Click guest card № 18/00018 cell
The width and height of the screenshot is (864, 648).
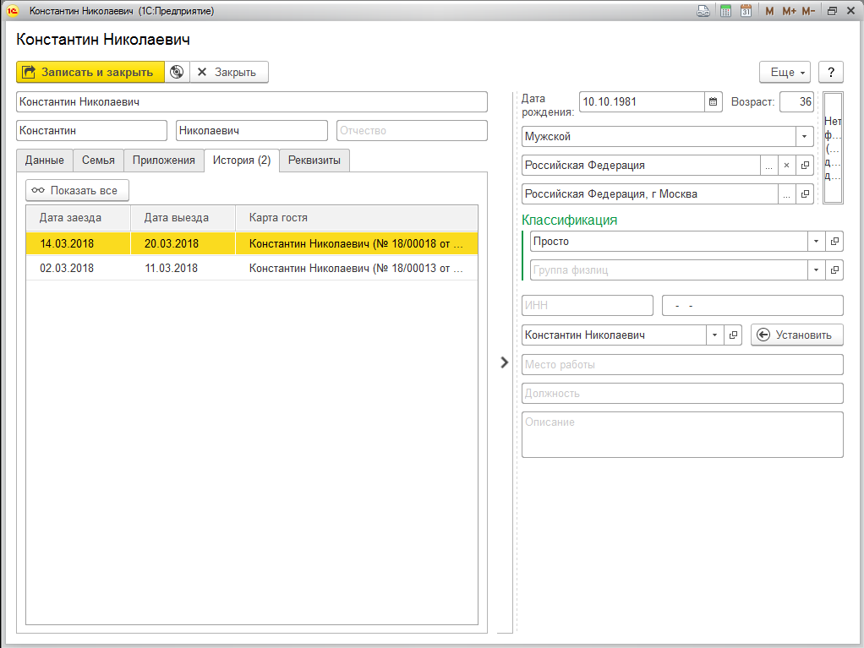357,243
